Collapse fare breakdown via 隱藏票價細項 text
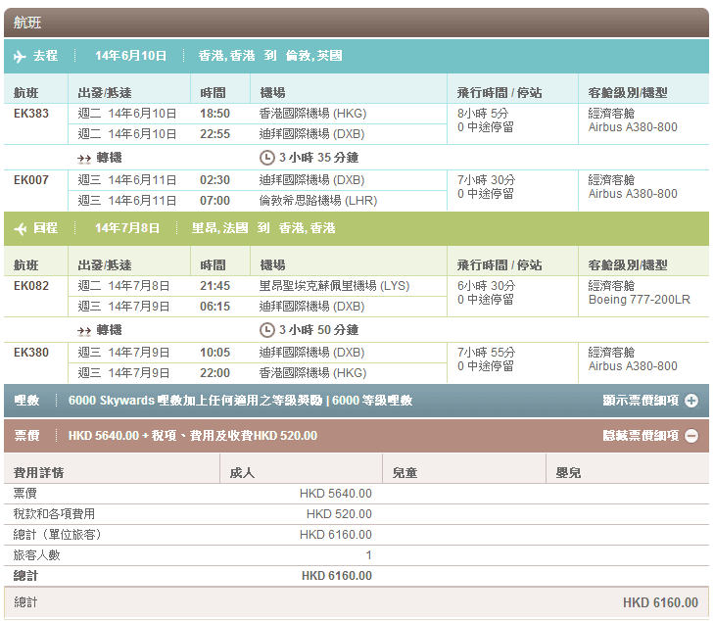 click(641, 436)
